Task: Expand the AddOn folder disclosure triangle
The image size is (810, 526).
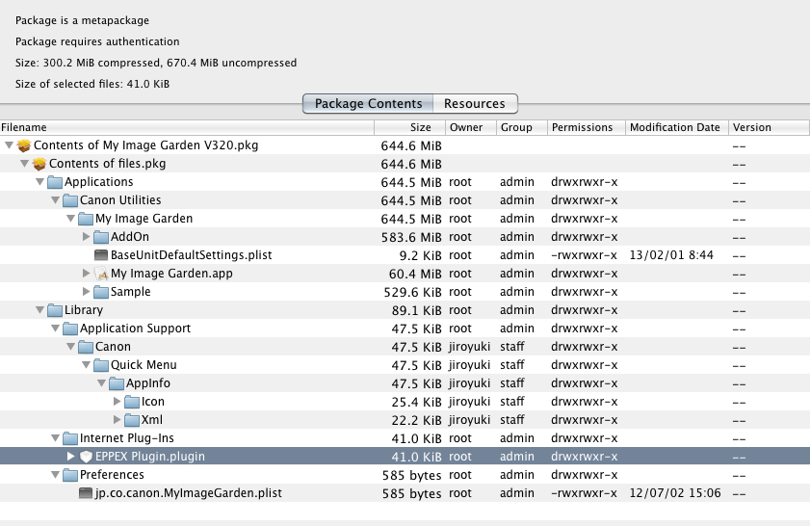Action: click(86, 237)
